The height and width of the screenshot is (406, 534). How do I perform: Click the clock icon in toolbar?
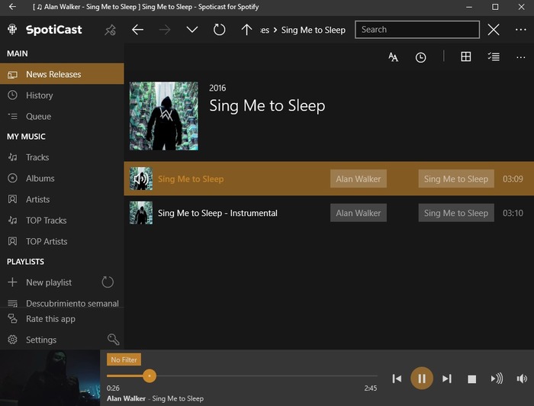[x=421, y=57]
